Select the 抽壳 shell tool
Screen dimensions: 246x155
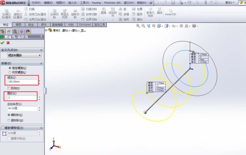coord(124,20)
